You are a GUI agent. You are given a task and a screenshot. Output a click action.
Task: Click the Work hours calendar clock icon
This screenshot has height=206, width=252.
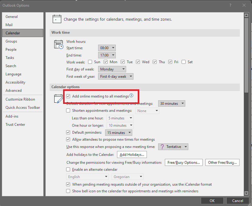(x=59, y=44)
